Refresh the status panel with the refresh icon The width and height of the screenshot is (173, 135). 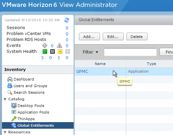(67, 20)
